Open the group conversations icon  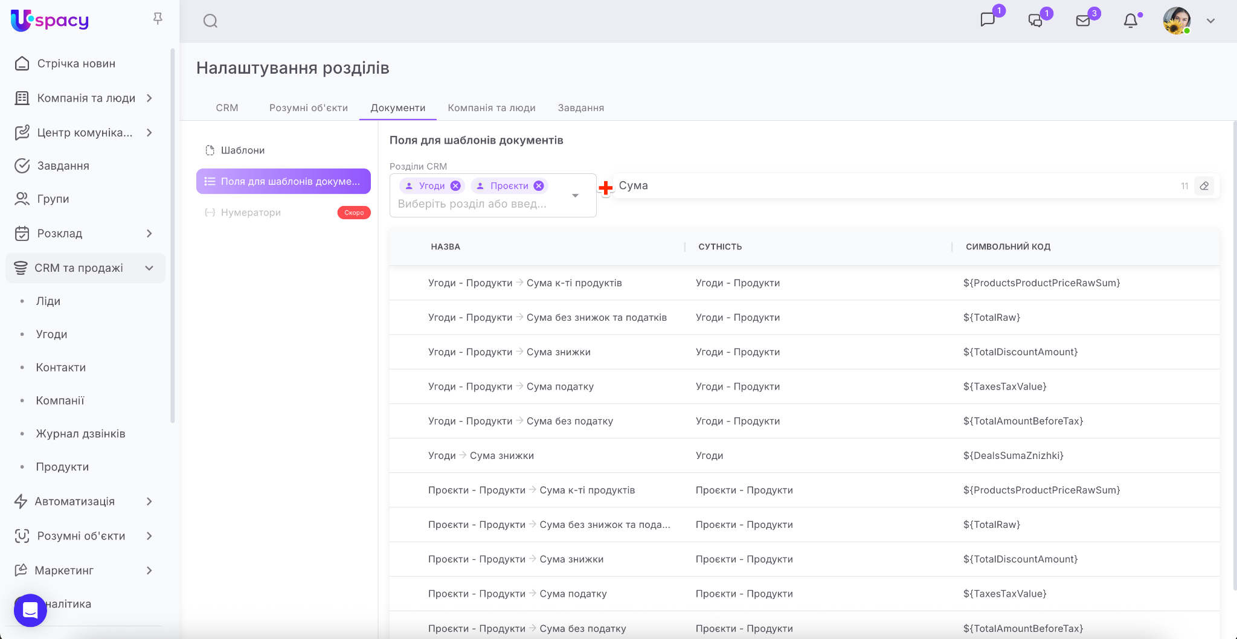tap(1035, 21)
